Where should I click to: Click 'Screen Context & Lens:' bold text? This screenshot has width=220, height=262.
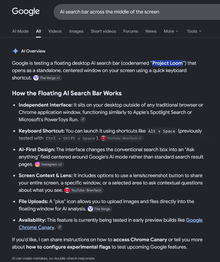[x=46, y=176]
